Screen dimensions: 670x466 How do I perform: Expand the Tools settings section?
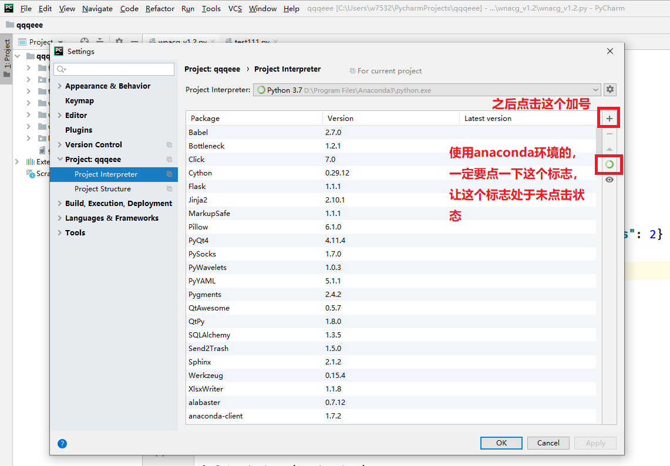tap(60, 233)
